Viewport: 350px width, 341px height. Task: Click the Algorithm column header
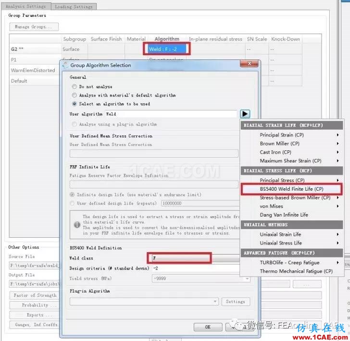[167, 39]
